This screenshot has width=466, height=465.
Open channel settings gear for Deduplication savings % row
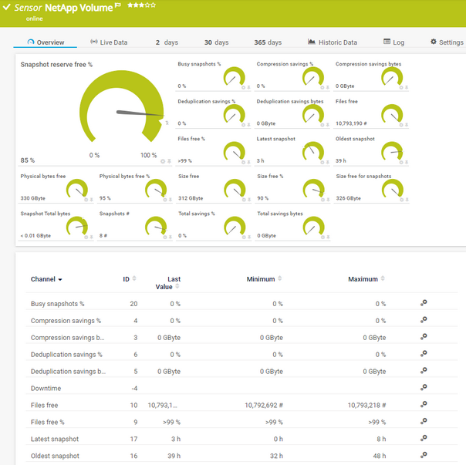coord(424,354)
